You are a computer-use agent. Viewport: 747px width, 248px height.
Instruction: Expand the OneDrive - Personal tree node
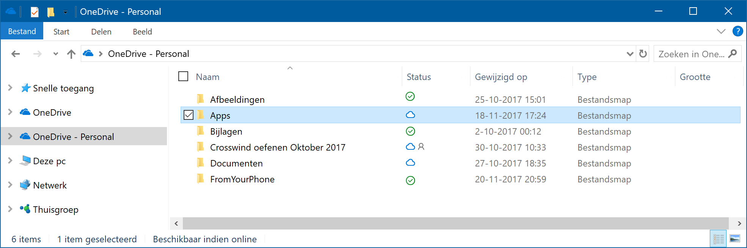(10, 137)
